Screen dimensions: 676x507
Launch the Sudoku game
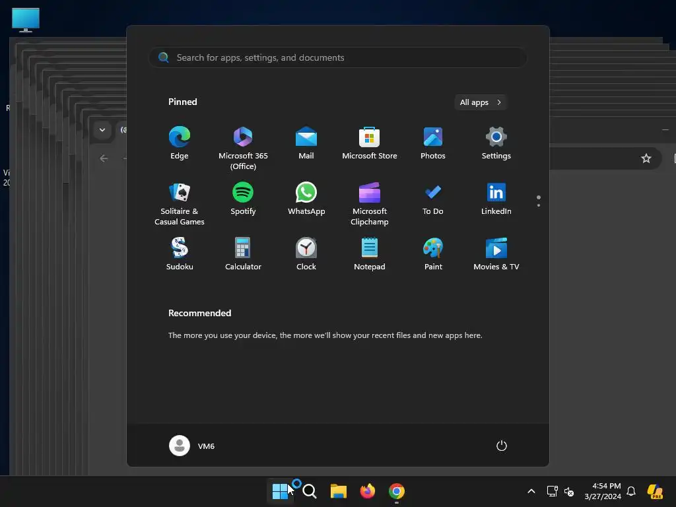pyautogui.click(x=180, y=254)
